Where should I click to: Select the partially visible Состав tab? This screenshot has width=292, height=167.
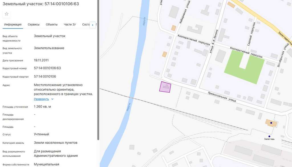pos(86,25)
